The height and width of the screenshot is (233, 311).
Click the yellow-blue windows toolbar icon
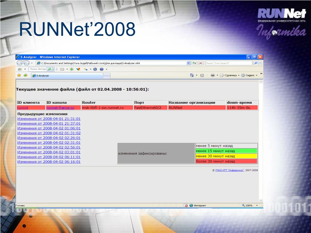tap(86, 69)
